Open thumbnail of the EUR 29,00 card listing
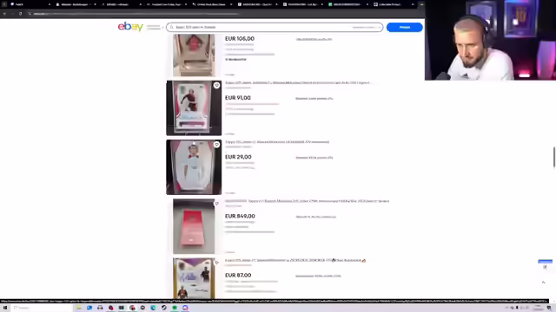This screenshot has width=556, height=312. (194, 167)
